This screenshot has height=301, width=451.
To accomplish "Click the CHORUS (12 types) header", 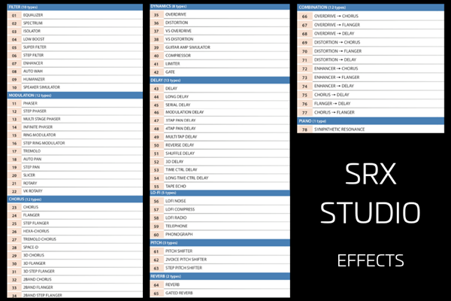I will coord(74,199).
